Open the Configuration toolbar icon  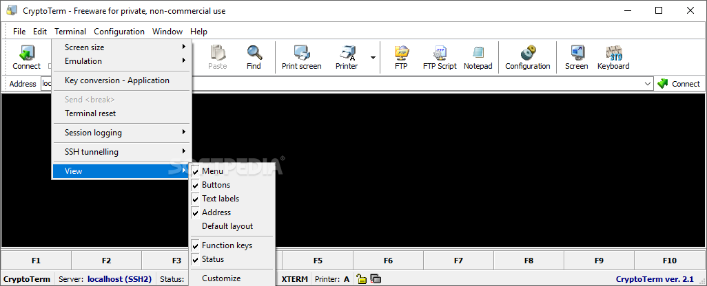[x=528, y=57]
